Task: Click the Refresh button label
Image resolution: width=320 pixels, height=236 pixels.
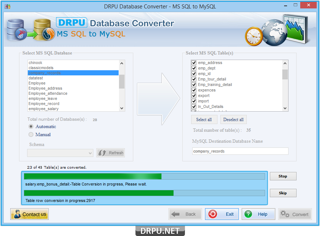Action: pos(116,153)
